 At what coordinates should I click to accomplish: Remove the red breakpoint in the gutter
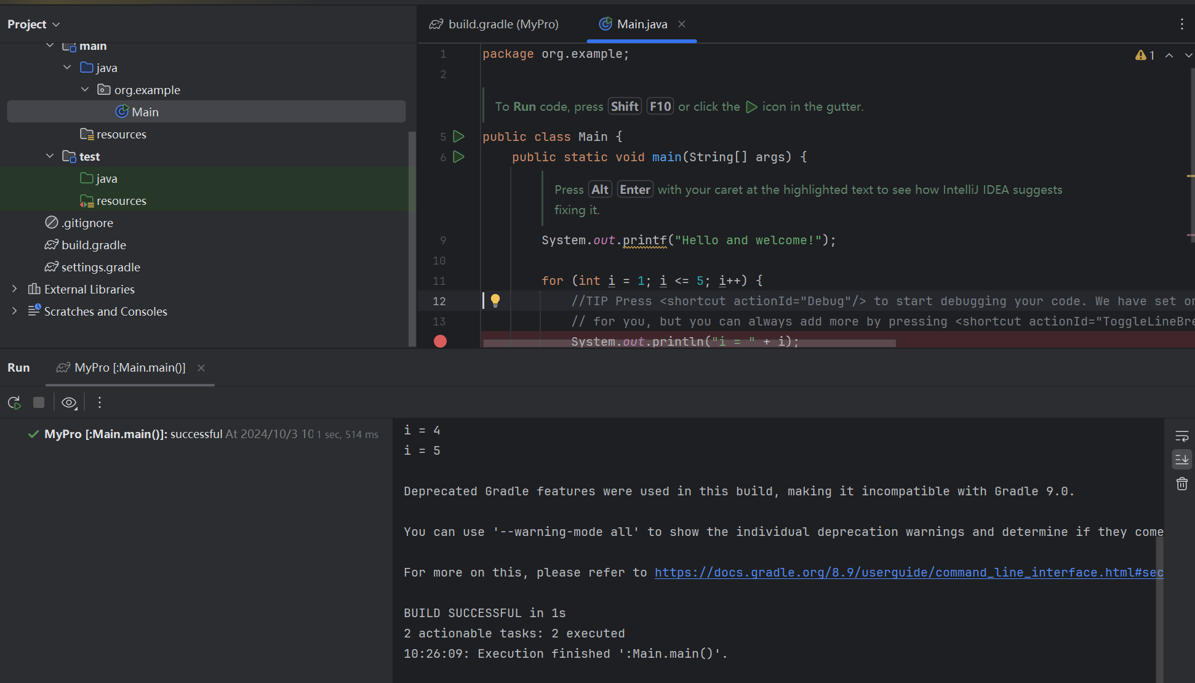[x=440, y=341]
